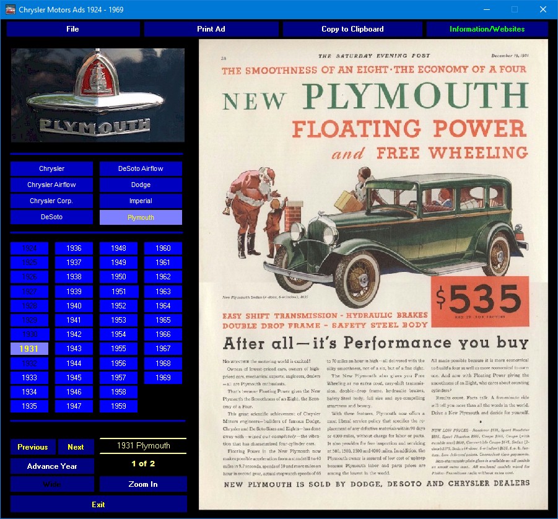The image size is (558, 519).
Task: Select the Chrysler brand button
Action: (51, 168)
